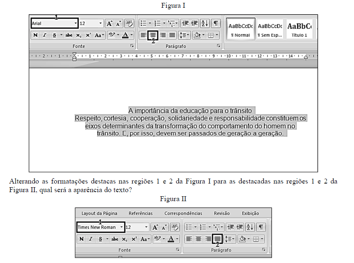Click the grow font icon in Figura I
The width and height of the screenshot is (354, 263).
pos(110,23)
